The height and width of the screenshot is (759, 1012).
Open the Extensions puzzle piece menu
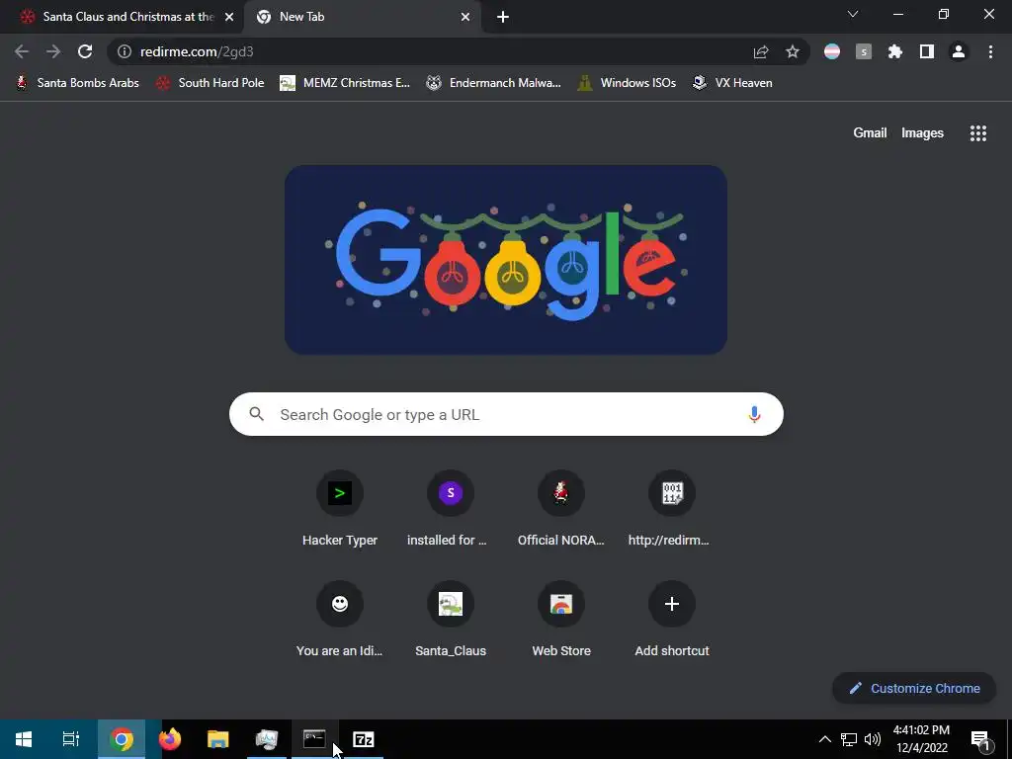[895, 51]
